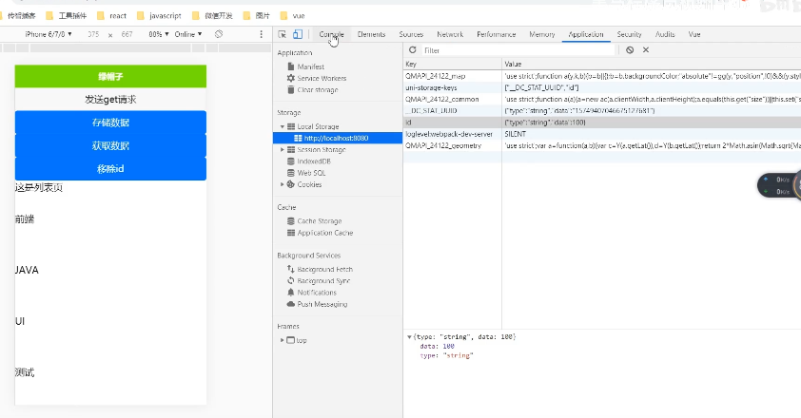Switch to the Network tab

click(450, 34)
